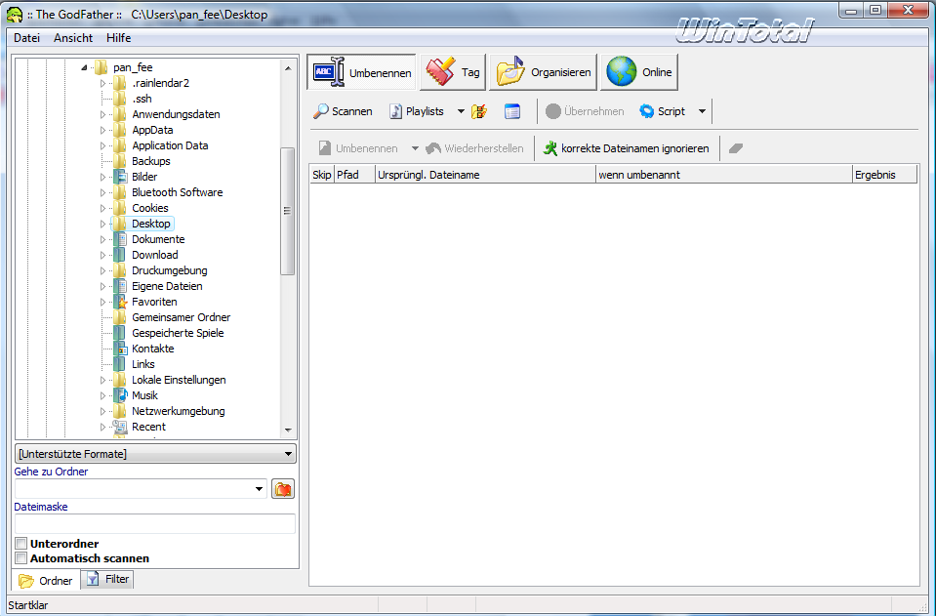936x616 pixels.
Task: Click the wenn umbenannt column header
Action: [x=723, y=175]
